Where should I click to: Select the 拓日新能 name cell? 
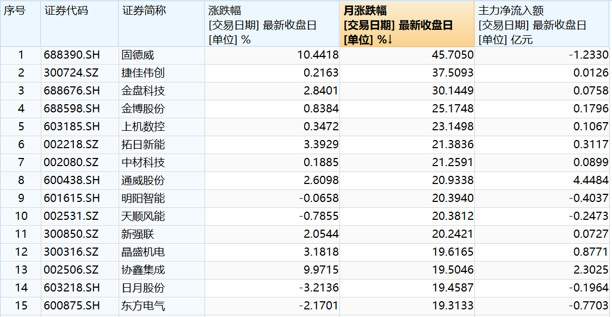click(x=143, y=144)
